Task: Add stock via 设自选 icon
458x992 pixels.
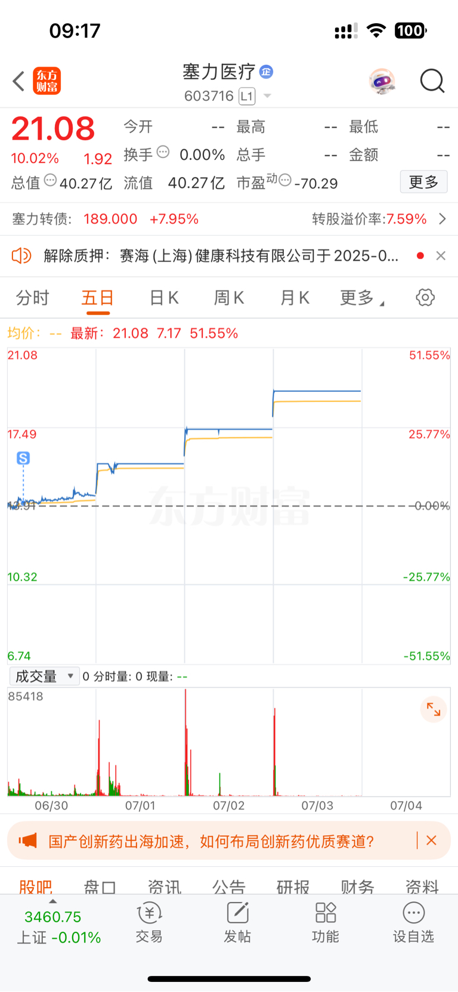Action: [x=413, y=922]
